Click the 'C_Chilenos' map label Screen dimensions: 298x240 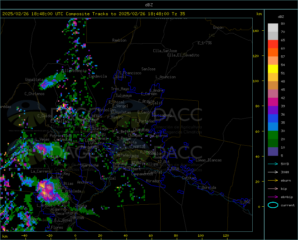coord(34,94)
